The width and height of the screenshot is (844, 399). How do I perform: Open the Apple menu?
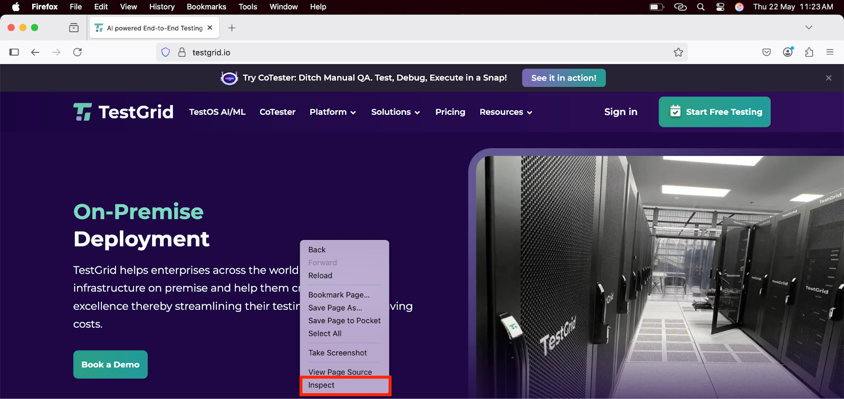pos(16,7)
